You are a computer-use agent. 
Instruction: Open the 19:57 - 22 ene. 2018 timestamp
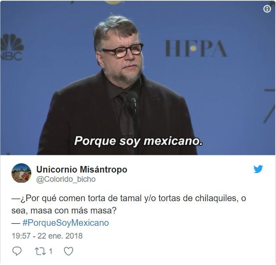pyautogui.click(x=47, y=236)
